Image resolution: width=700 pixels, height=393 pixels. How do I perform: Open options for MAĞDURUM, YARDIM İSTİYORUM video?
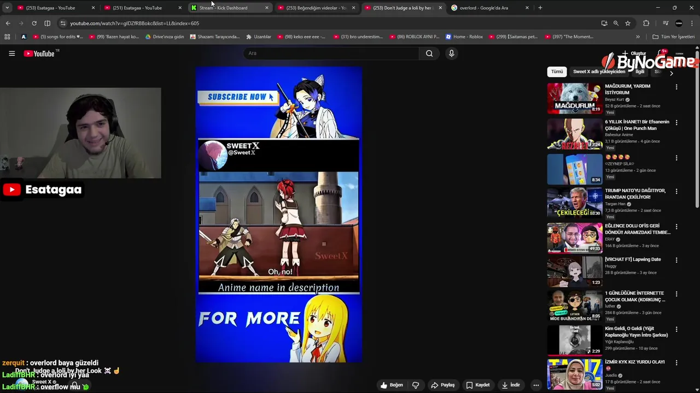[x=676, y=87]
